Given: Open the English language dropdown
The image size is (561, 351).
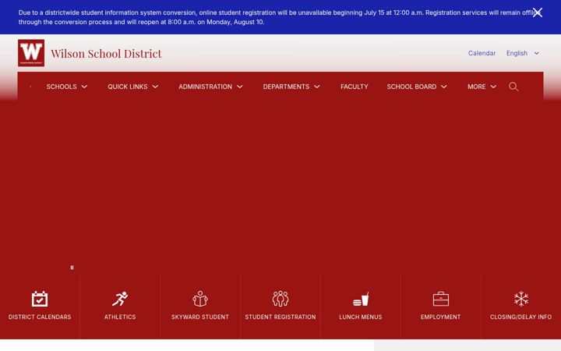Looking at the screenshot, I should click(x=522, y=53).
